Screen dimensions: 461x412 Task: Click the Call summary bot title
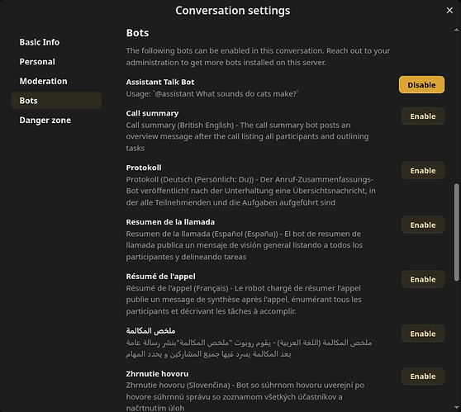pyautogui.click(x=152, y=113)
